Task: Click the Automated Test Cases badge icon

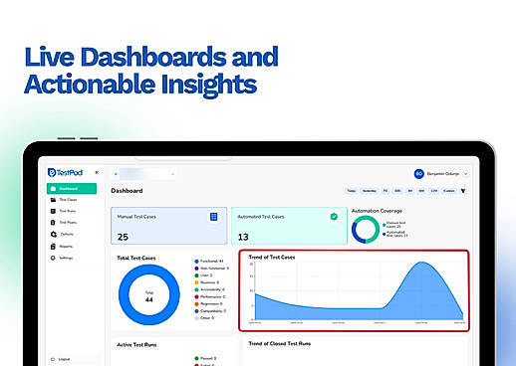Action: [x=334, y=217]
